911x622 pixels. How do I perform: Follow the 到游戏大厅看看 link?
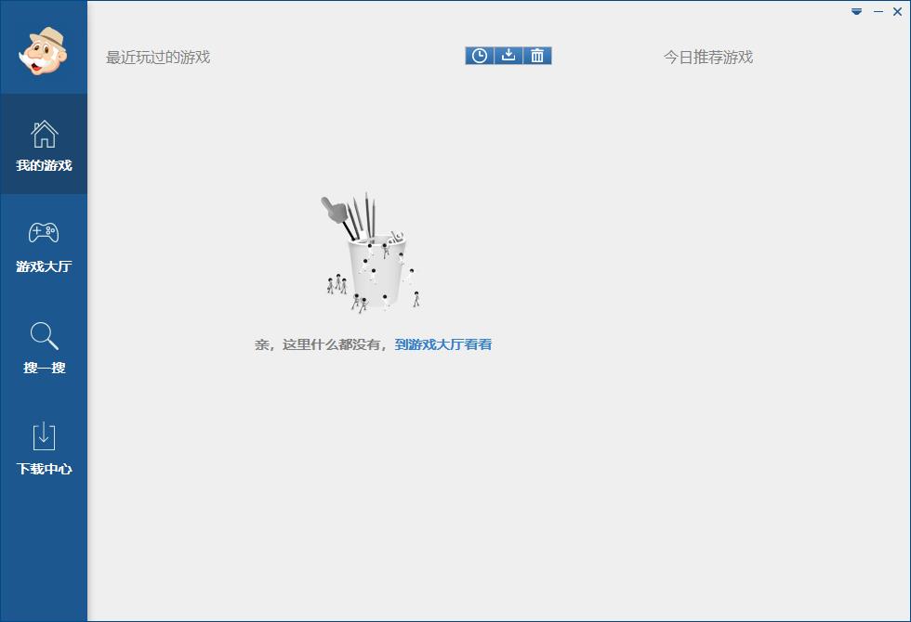pos(443,345)
